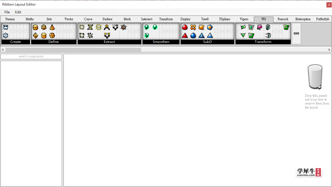Click the Create panel header
The width and height of the screenshot is (332, 187).
coord(16,42)
